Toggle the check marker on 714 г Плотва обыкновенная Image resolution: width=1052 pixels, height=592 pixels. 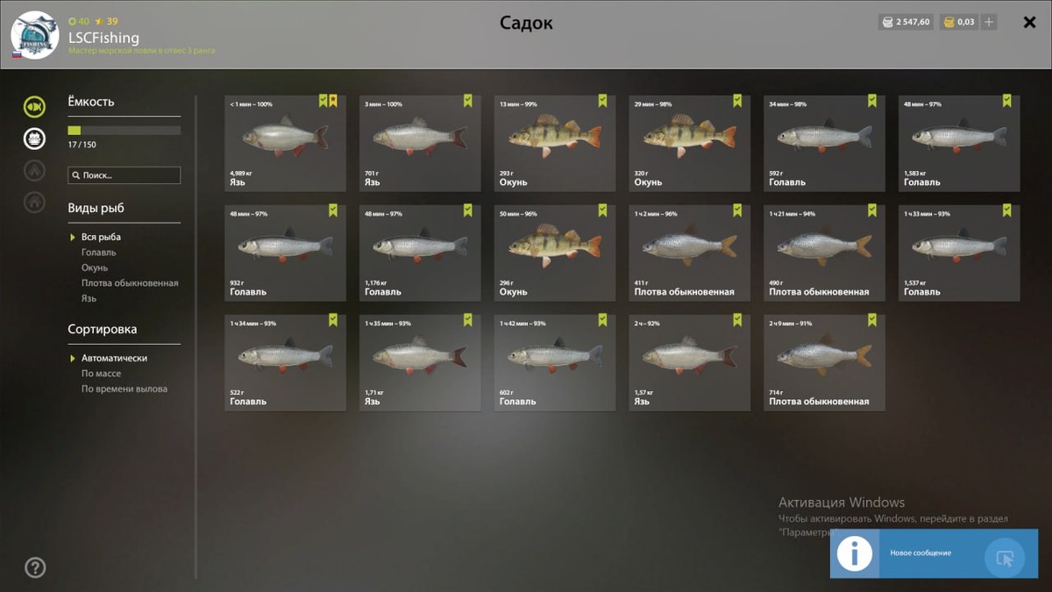pyautogui.click(x=872, y=320)
